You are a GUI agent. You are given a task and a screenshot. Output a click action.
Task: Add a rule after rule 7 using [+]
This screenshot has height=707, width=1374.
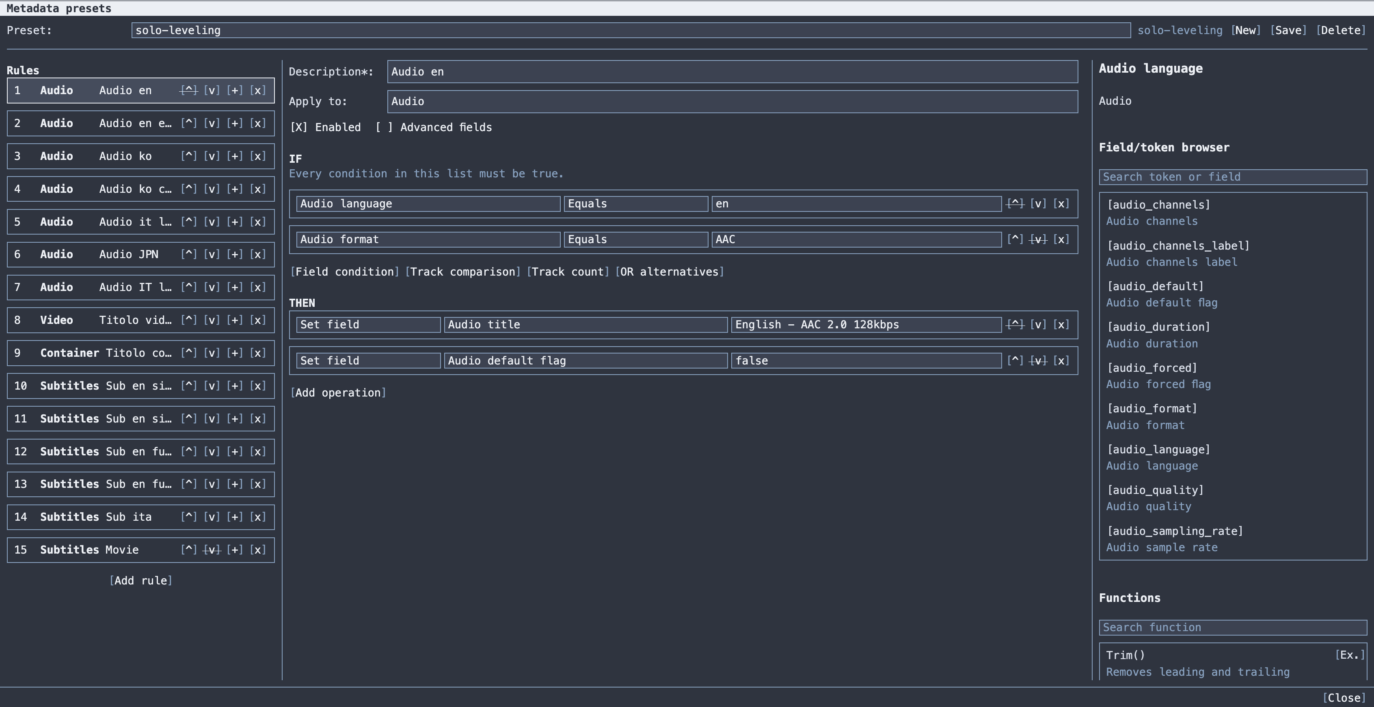pos(235,287)
